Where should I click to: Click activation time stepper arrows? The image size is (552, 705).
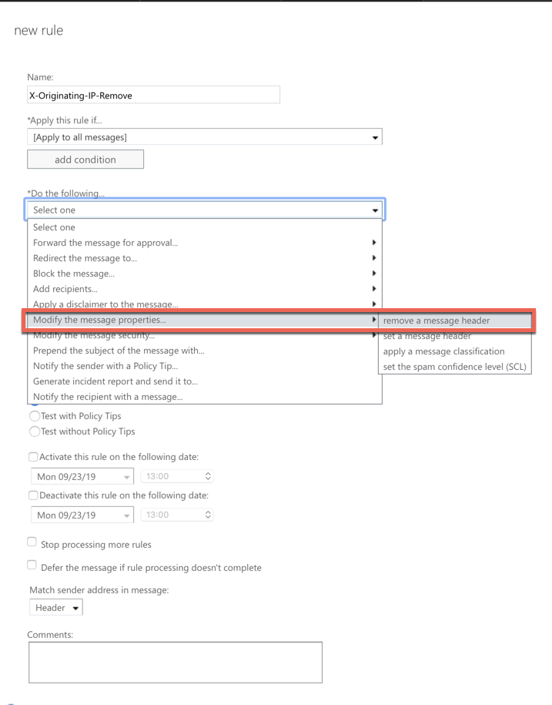coord(208,476)
